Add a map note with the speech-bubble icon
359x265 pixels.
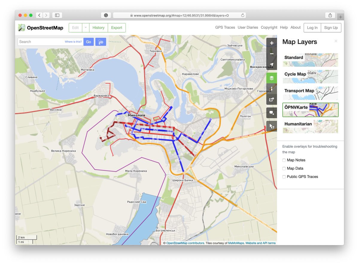[x=272, y=113]
